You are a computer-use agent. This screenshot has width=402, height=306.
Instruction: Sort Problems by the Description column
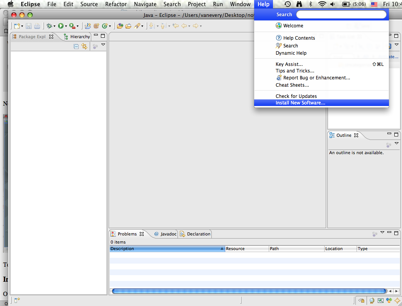pos(167,249)
